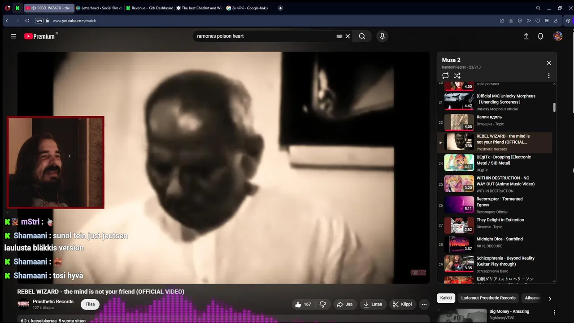Image resolution: width=574 pixels, height=323 pixels.
Task: Open the browser profile icon
Action: (556, 21)
